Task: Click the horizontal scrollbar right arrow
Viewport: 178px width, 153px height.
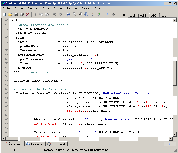Action: pyautogui.click(x=170, y=138)
